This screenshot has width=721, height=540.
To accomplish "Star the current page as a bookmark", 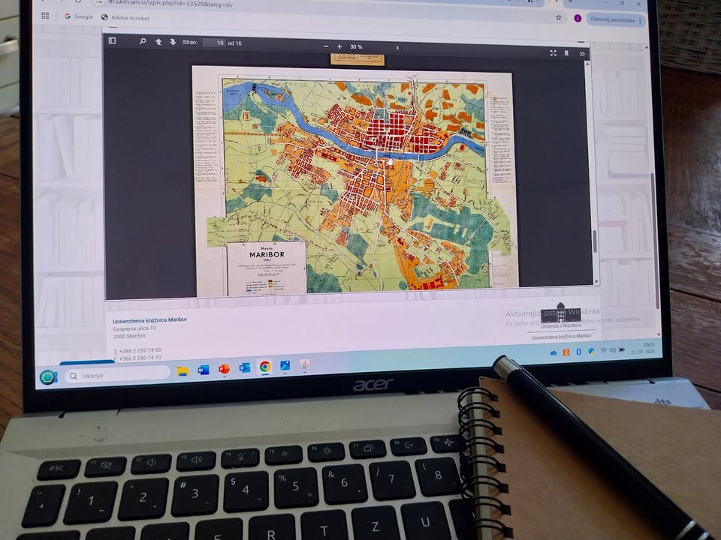I will [x=558, y=17].
